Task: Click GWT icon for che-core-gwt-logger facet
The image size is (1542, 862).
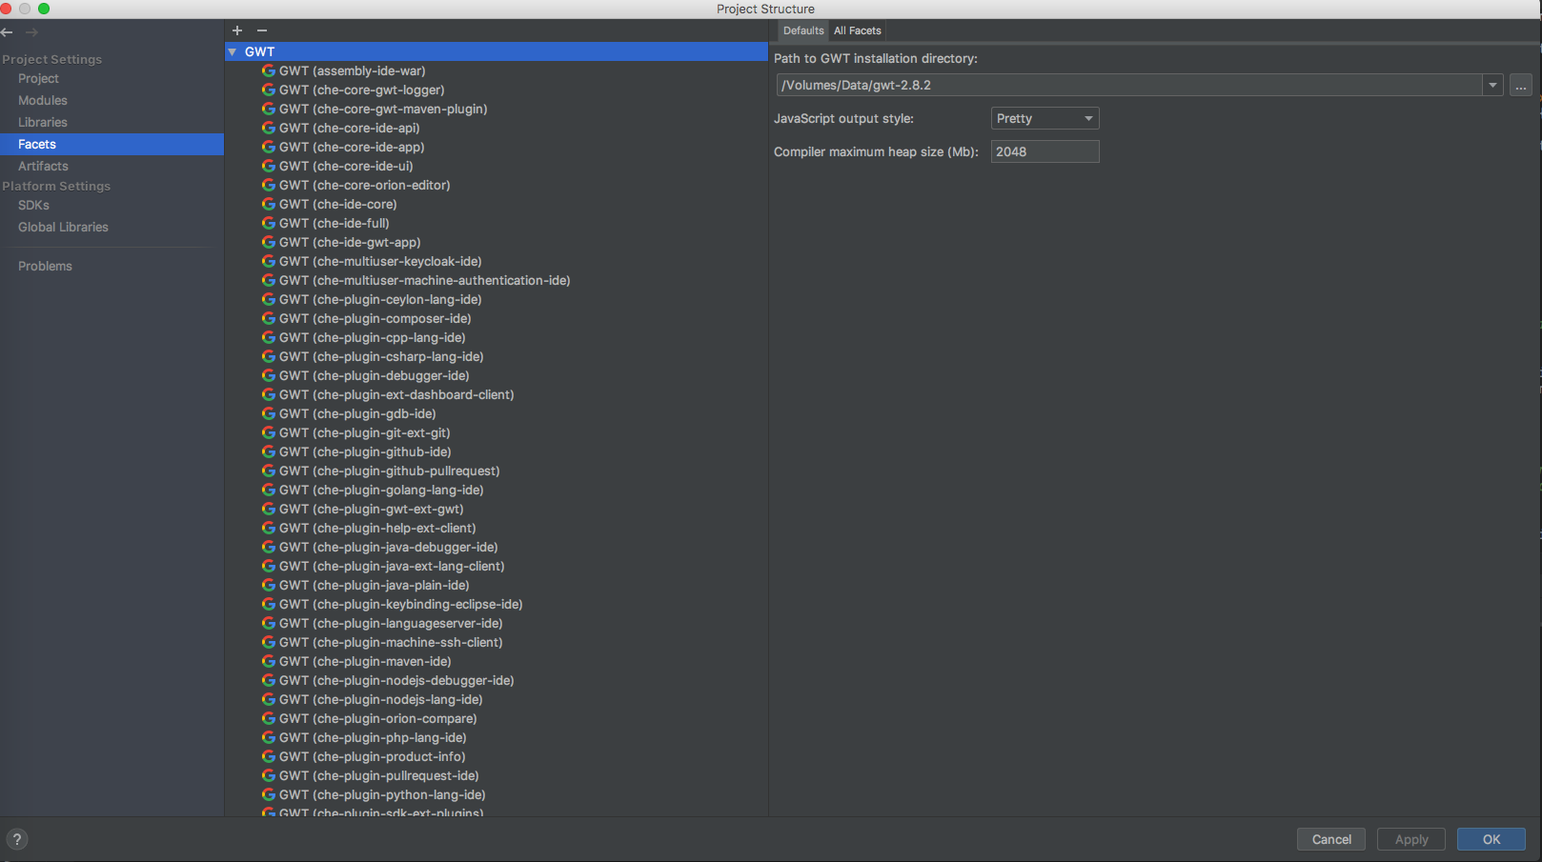Action: click(x=269, y=90)
